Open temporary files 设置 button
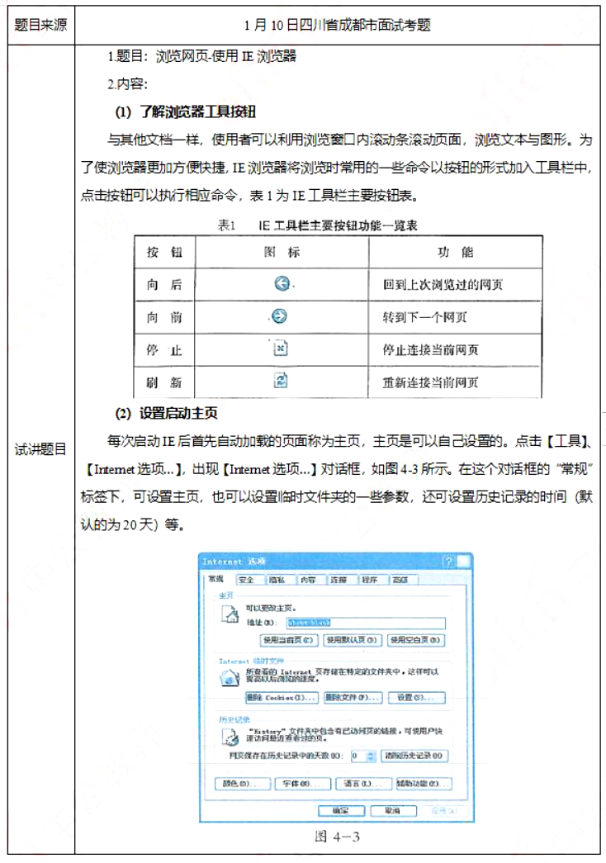 click(x=417, y=697)
